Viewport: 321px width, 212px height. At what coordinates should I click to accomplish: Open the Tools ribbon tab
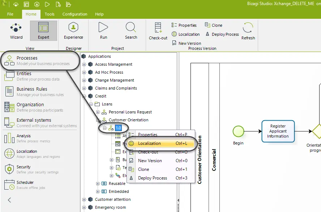click(x=50, y=14)
